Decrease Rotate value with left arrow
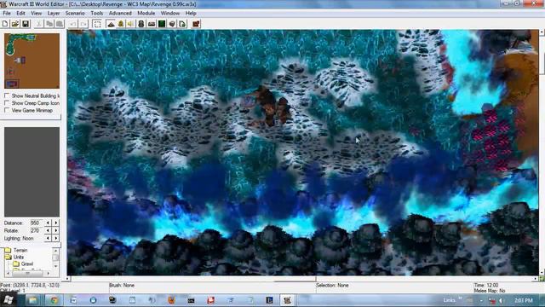Viewport: 545px width, 307px height. pyautogui.click(x=48, y=230)
